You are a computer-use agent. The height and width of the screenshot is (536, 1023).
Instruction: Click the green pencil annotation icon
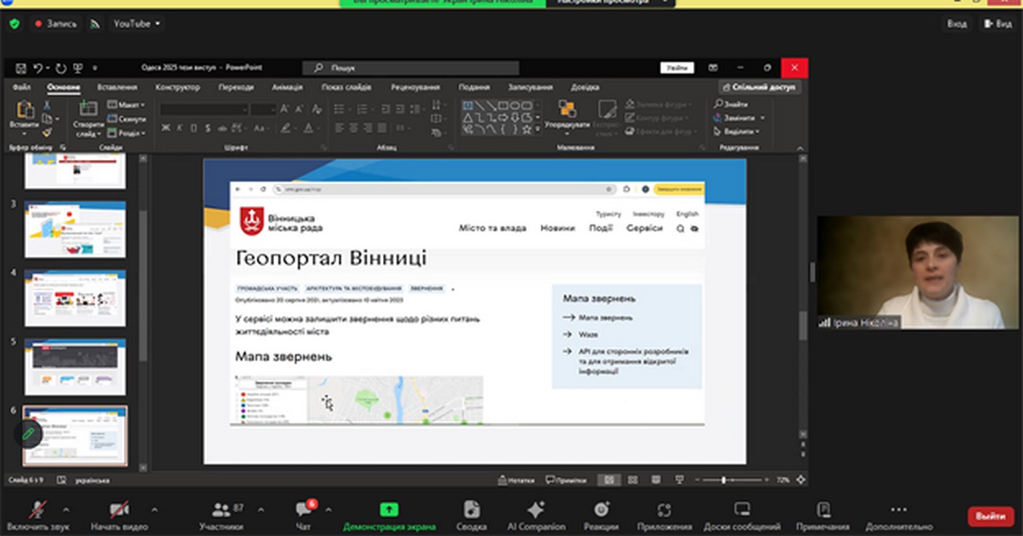click(x=28, y=434)
